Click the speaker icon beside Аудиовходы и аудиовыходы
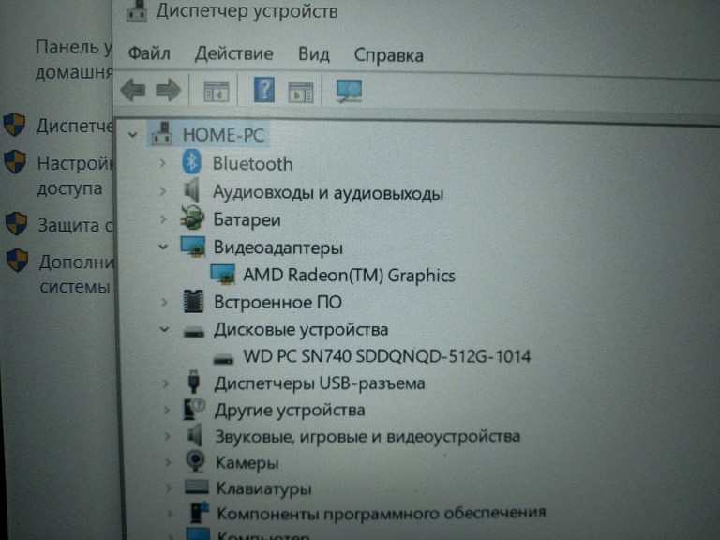The width and height of the screenshot is (720, 540). click(192, 190)
